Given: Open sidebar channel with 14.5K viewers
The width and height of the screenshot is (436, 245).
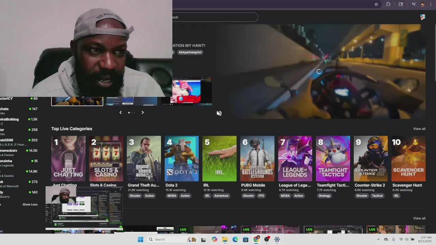Looking at the screenshot, I should tap(19, 153).
